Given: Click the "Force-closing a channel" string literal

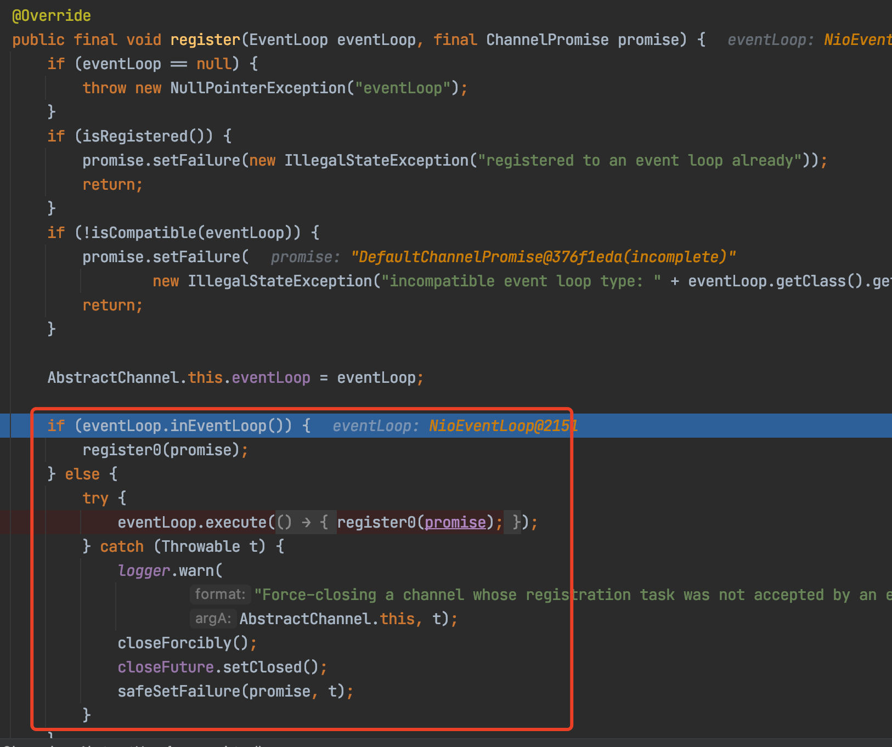Looking at the screenshot, I should coord(572,595).
